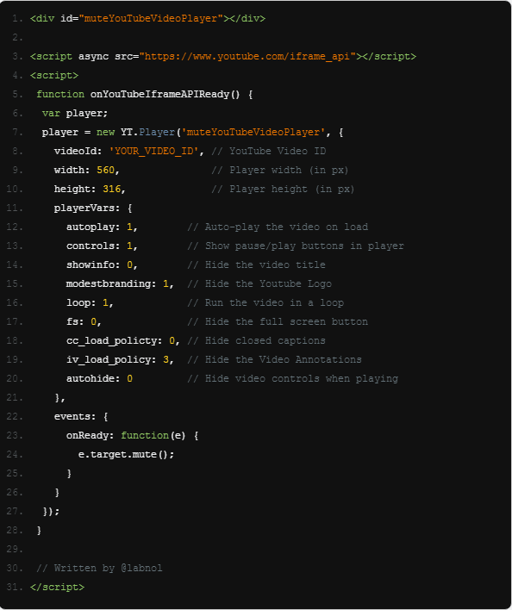This screenshot has height=610, width=512.
Task: Click the "// Hide closed captions" comment
Action: point(256,341)
